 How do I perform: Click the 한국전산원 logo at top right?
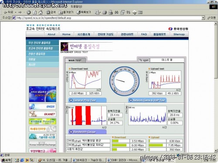178,29
